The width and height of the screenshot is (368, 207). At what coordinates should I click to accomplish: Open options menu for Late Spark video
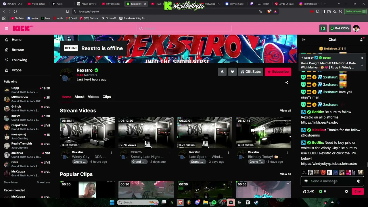[x=229, y=153]
